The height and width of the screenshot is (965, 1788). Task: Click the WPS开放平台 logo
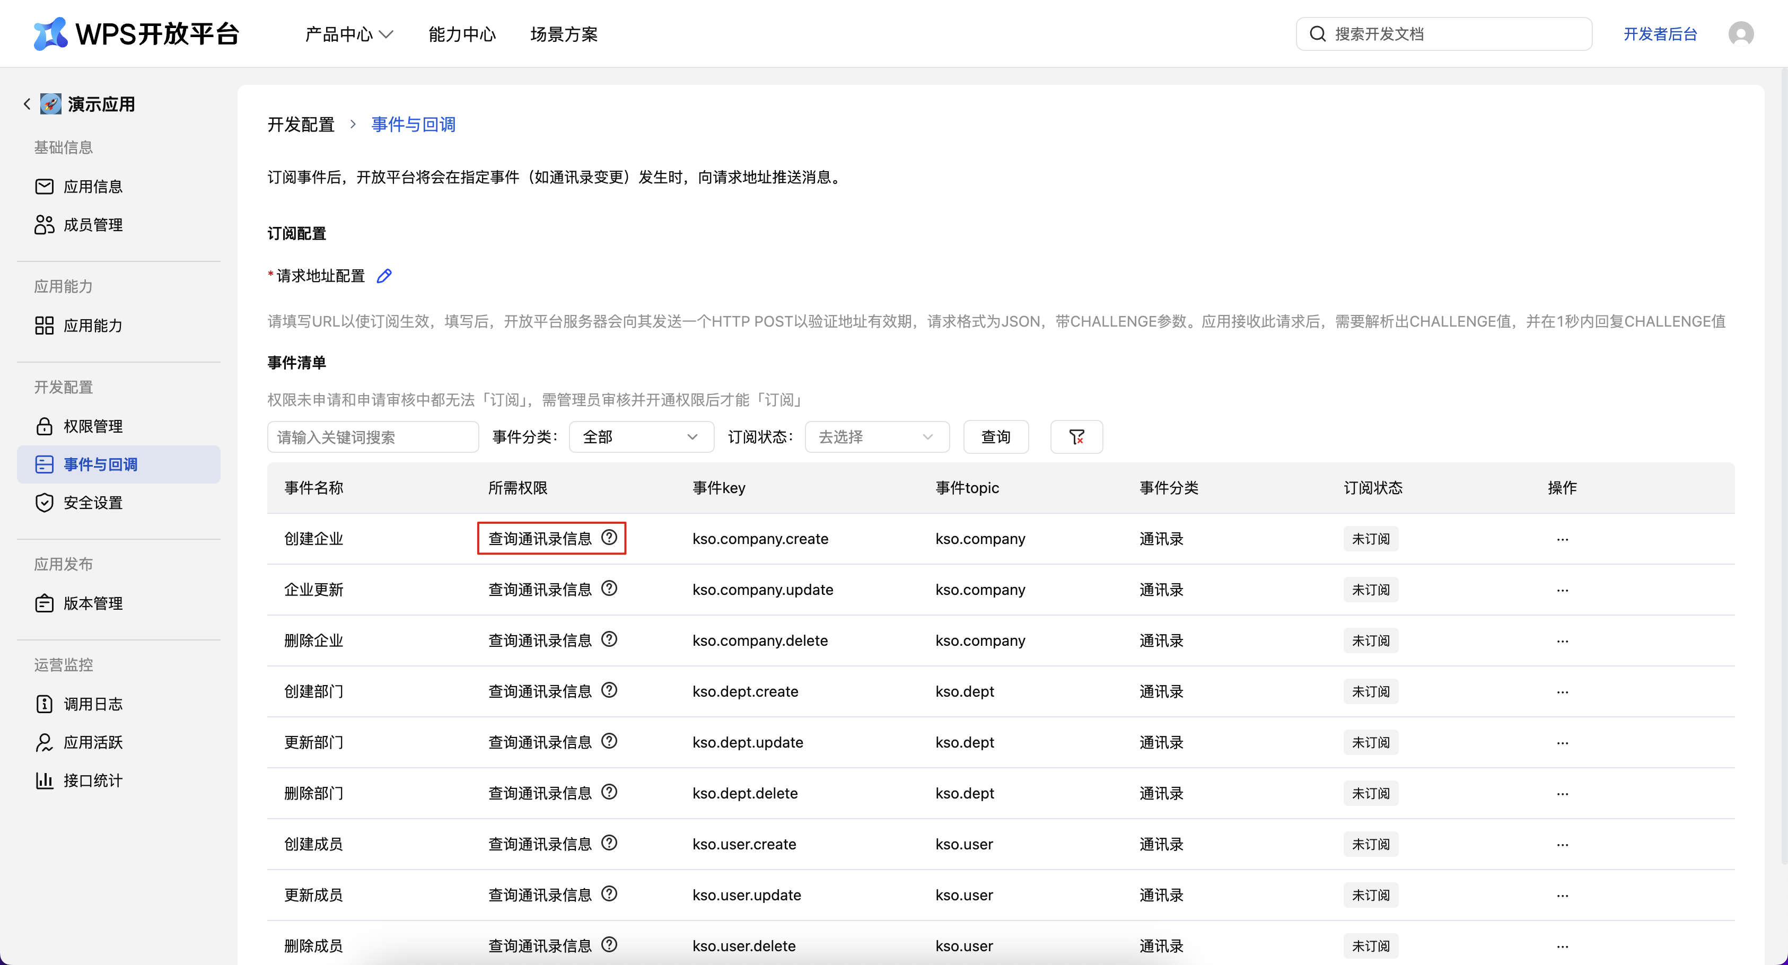[x=136, y=34]
